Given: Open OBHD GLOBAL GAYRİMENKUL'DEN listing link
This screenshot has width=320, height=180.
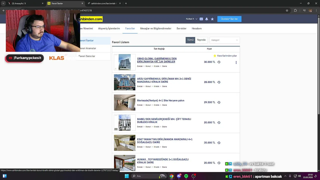Looking at the screenshot, I should tap(157, 60).
